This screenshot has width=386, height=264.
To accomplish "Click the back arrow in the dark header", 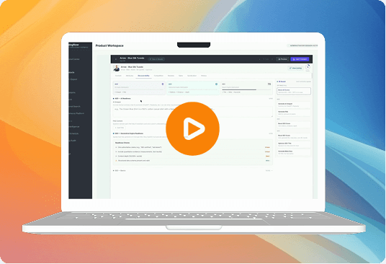I will coord(116,59).
